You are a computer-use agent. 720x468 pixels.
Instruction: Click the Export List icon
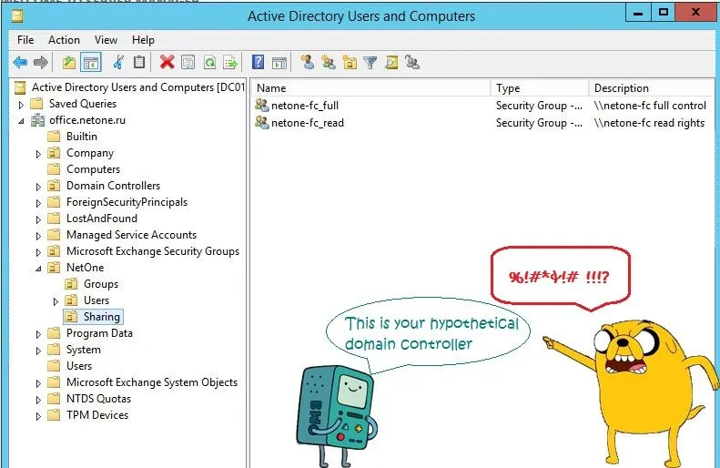pos(230,62)
